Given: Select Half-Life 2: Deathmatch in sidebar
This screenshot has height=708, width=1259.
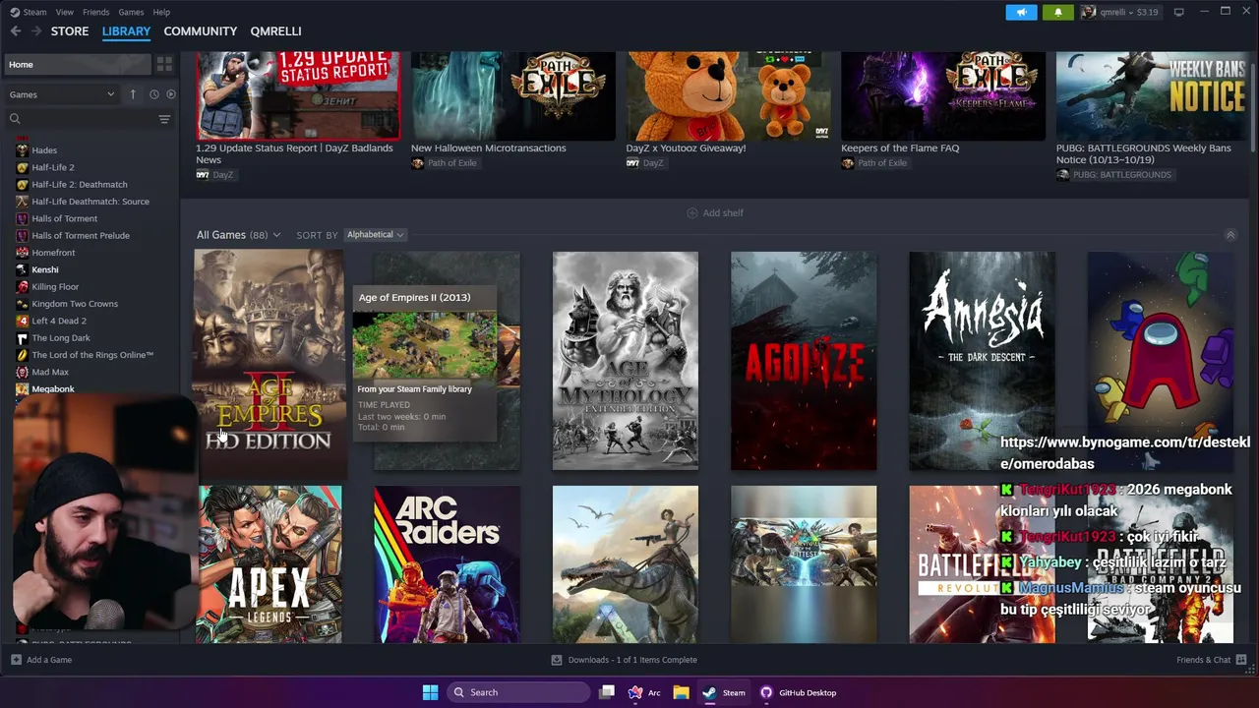Looking at the screenshot, I should 79,184.
